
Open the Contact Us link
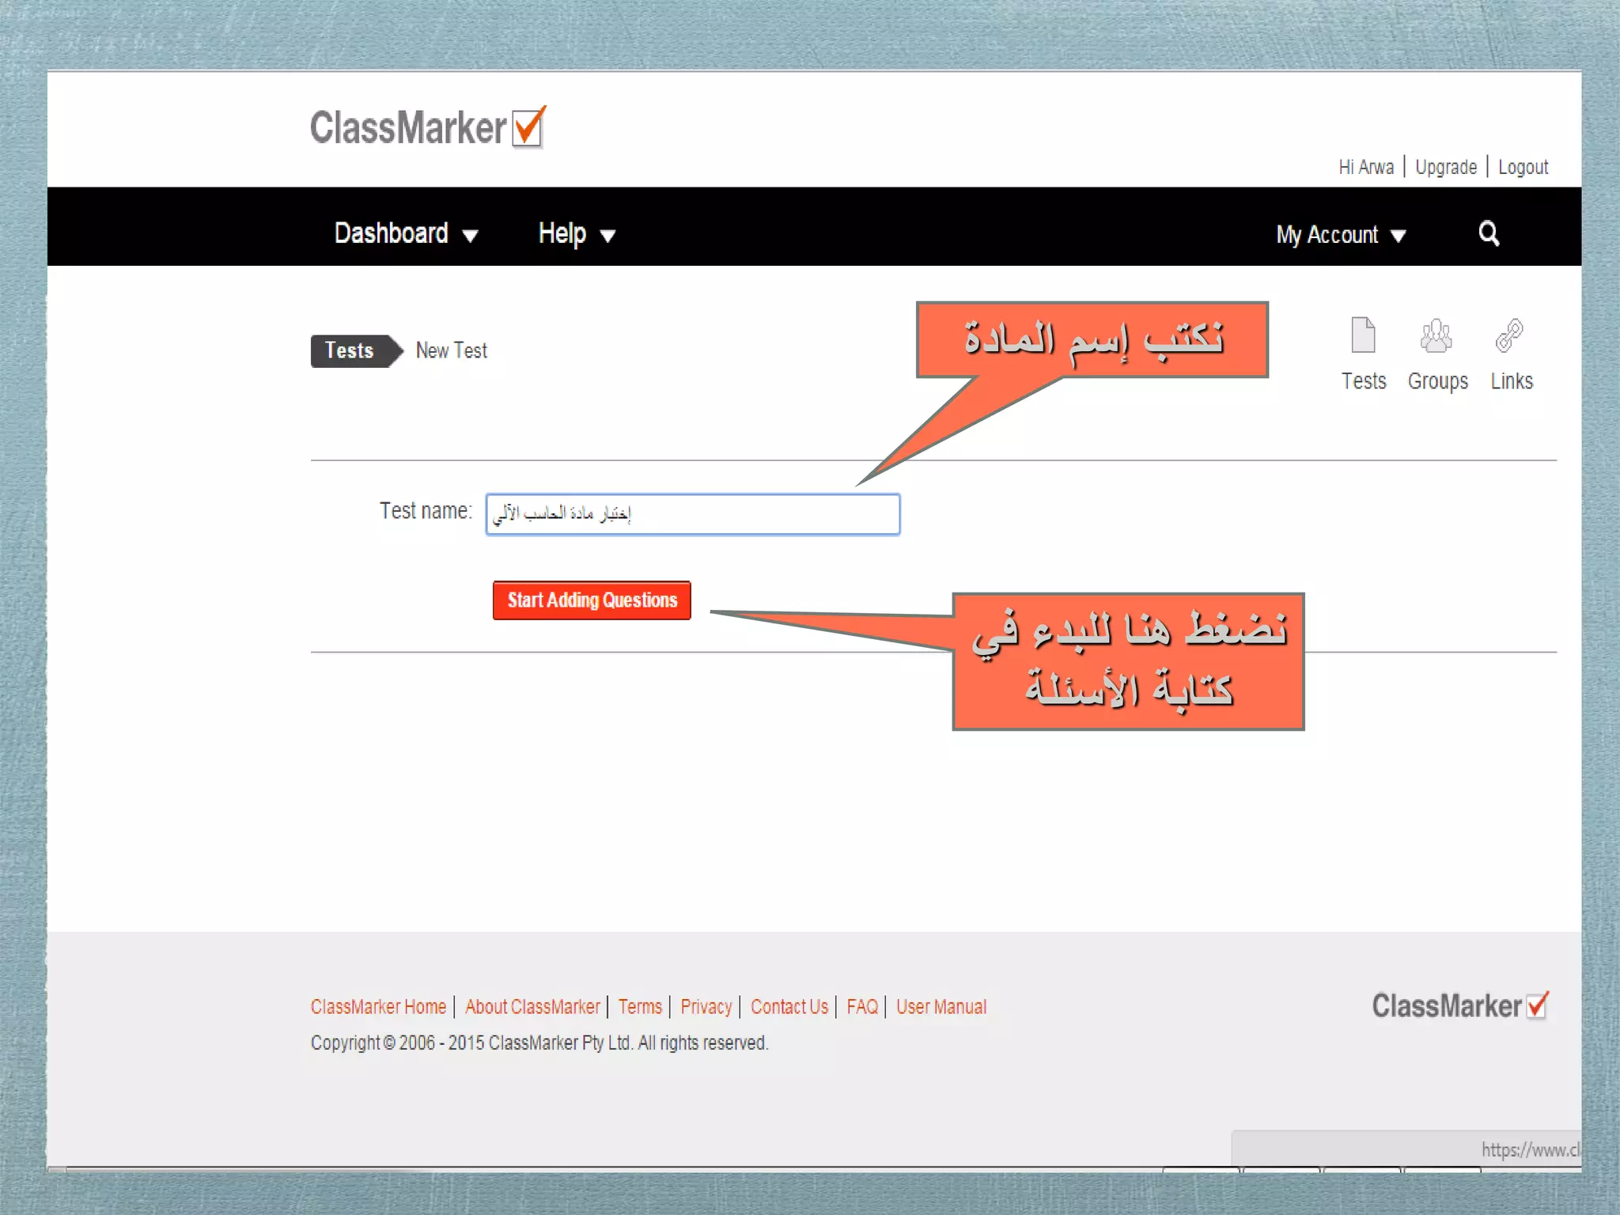point(789,1007)
